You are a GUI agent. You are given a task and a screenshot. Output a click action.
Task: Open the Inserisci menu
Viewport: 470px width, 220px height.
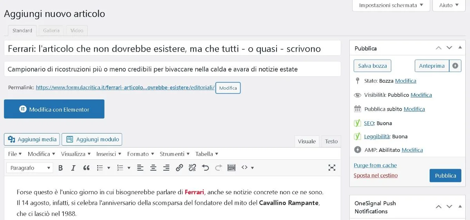coord(109,154)
